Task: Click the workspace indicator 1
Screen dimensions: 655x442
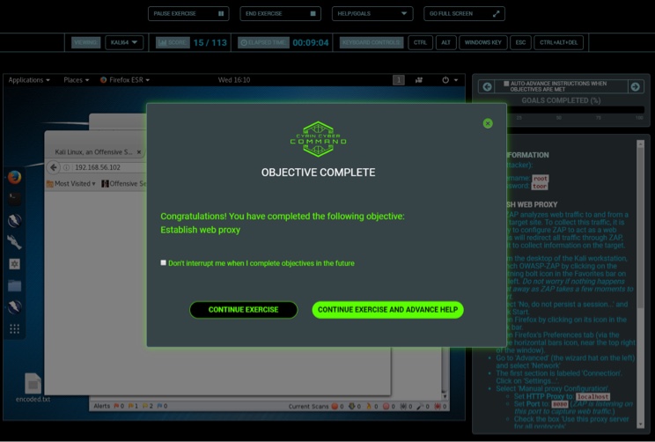Action: tap(399, 80)
